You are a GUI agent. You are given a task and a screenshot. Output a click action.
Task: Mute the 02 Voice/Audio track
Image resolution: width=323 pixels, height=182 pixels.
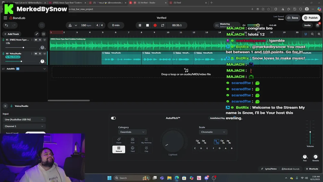tap(36, 54)
